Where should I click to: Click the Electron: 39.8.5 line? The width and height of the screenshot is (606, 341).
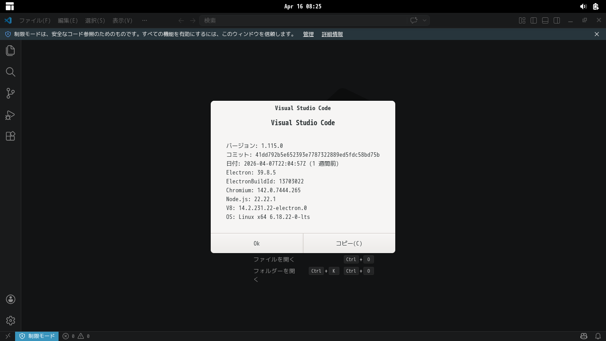(x=251, y=172)
